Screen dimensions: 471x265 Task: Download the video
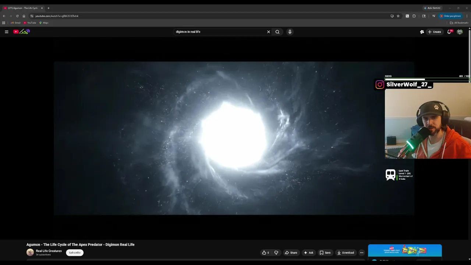pyautogui.click(x=346, y=253)
